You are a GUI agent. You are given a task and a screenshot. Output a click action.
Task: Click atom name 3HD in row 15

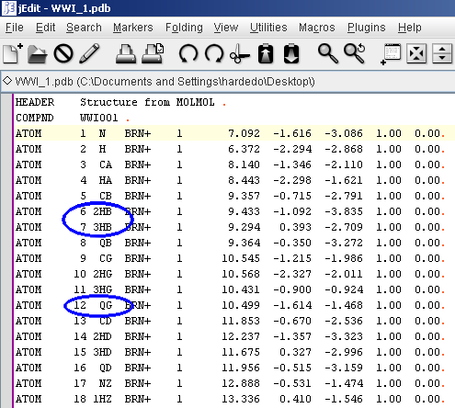click(x=102, y=352)
